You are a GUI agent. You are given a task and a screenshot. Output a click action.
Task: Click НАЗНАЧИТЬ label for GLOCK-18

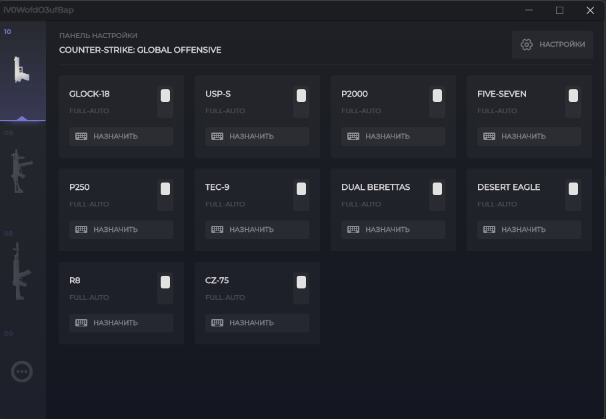coord(115,137)
